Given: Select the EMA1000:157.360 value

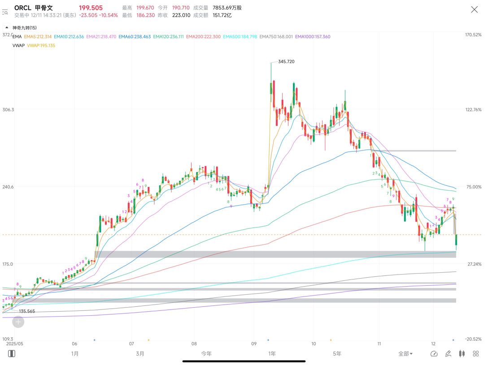Looking at the screenshot, I should [313, 37].
